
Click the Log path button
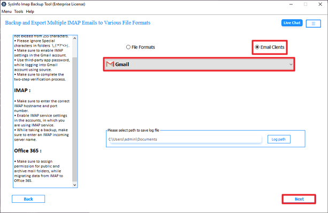tap(279, 139)
